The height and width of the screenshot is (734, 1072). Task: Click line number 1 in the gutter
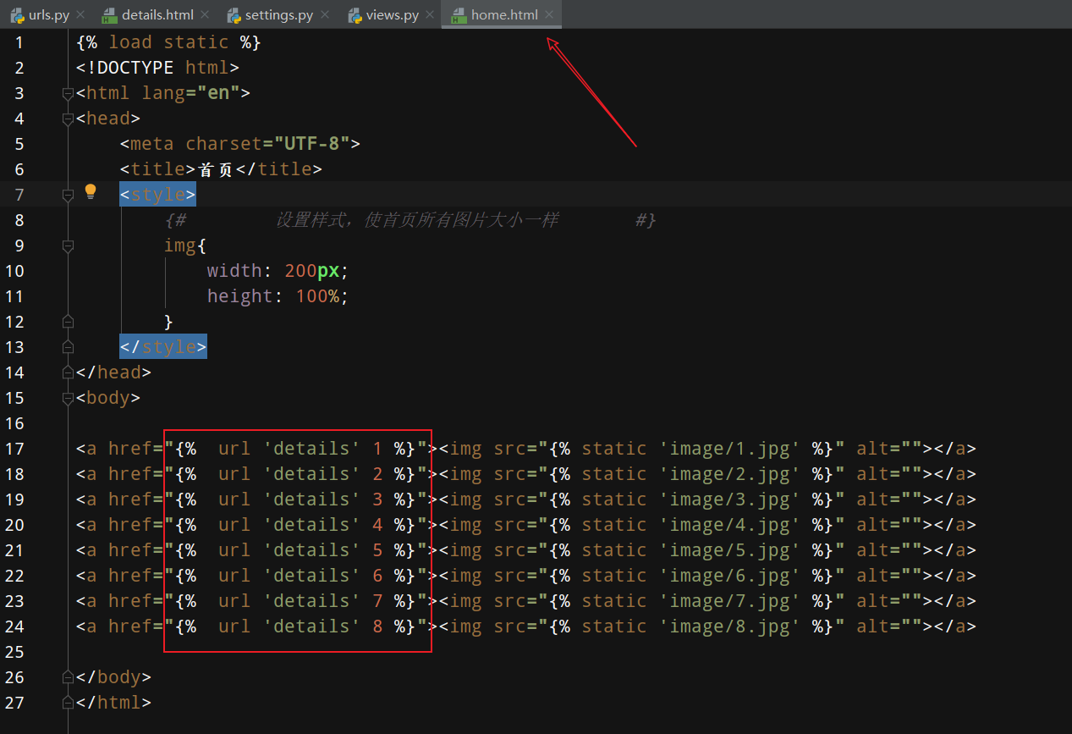19,42
